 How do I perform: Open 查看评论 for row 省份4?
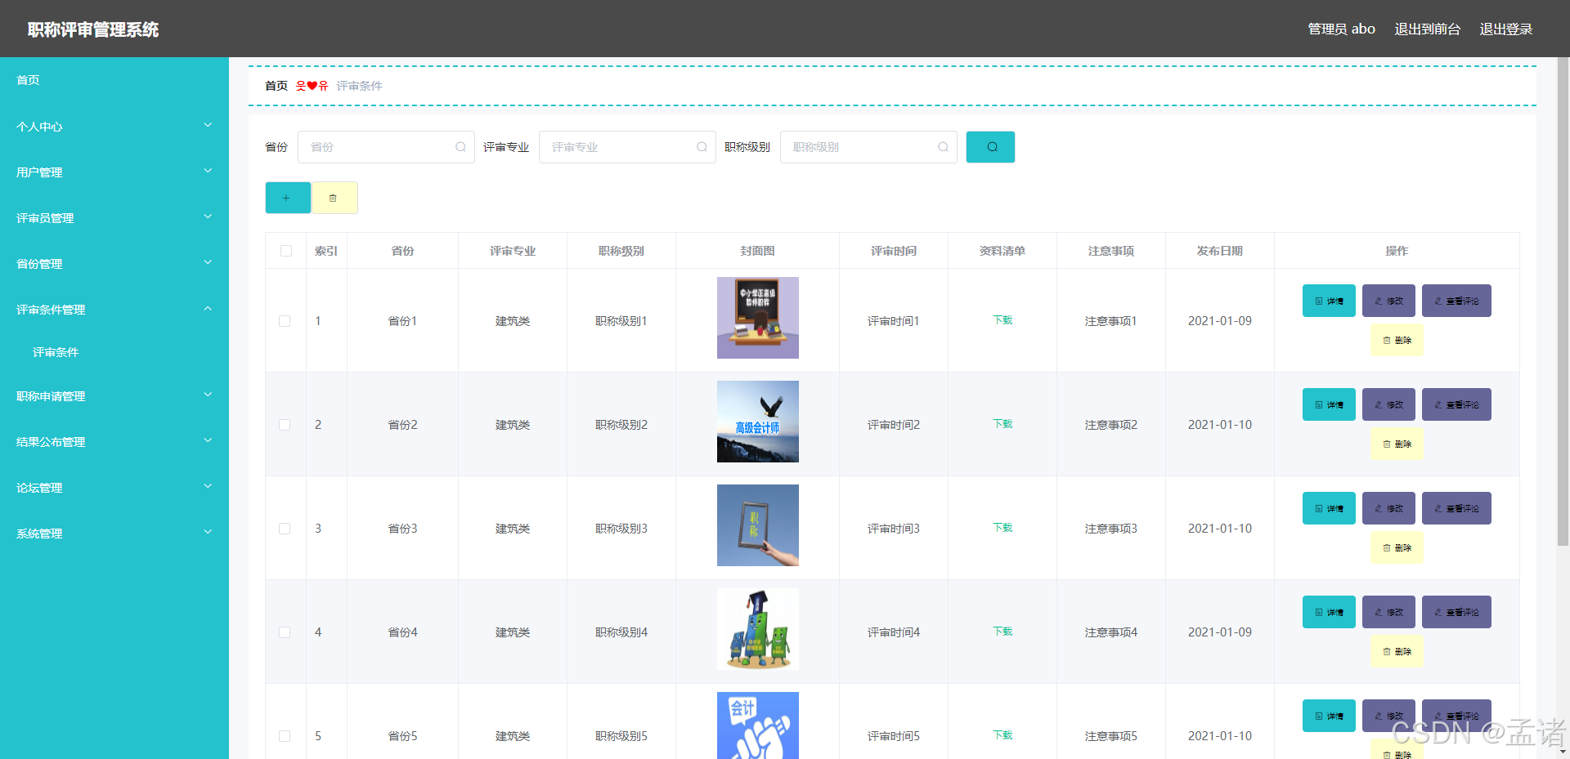pos(1456,612)
